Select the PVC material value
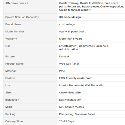Screen dimensions: 125x125 click(62, 71)
